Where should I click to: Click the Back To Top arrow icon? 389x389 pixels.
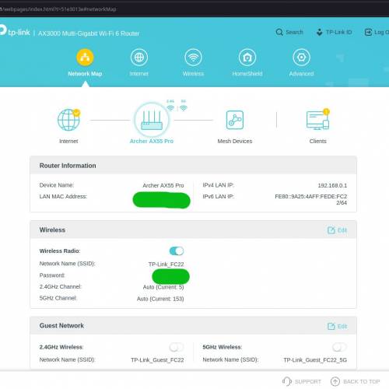pyautogui.click(x=335, y=381)
